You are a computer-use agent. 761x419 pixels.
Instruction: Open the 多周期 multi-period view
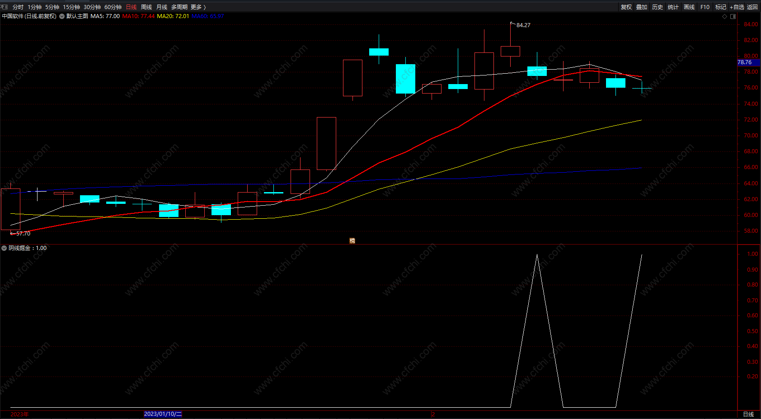(179, 7)
